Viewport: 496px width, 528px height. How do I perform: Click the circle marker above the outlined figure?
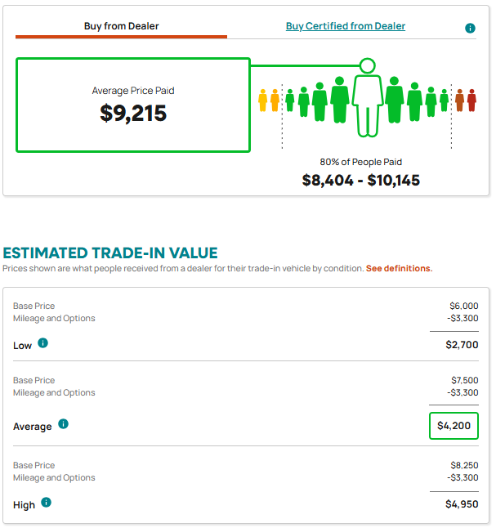[368, 65]
